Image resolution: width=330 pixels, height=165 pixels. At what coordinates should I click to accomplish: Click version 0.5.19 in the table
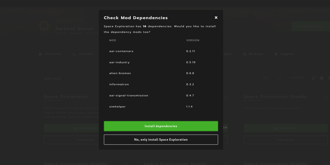191,62
